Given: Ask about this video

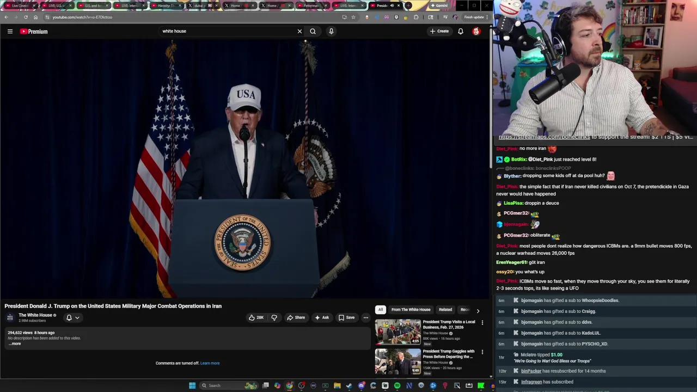Looking at the screenshot, I should [x=322, y=317].
